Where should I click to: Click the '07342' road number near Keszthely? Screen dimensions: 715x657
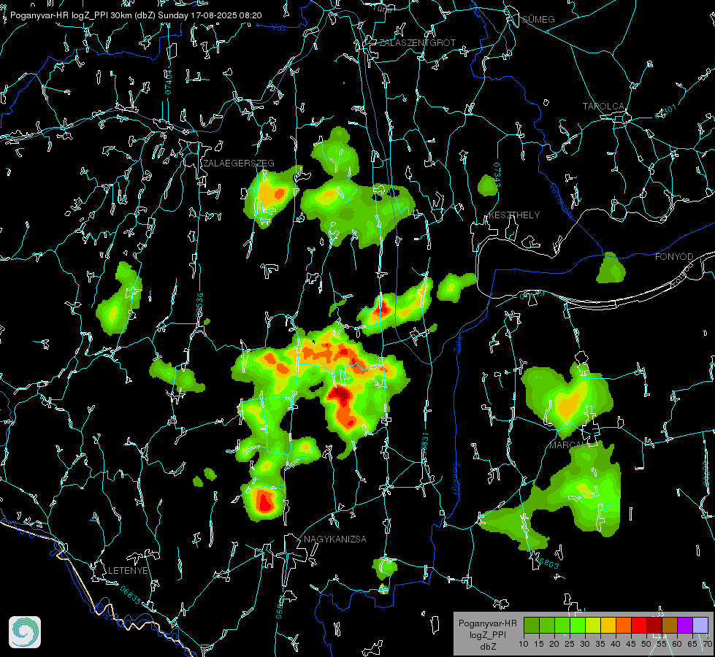click(497, 175)
